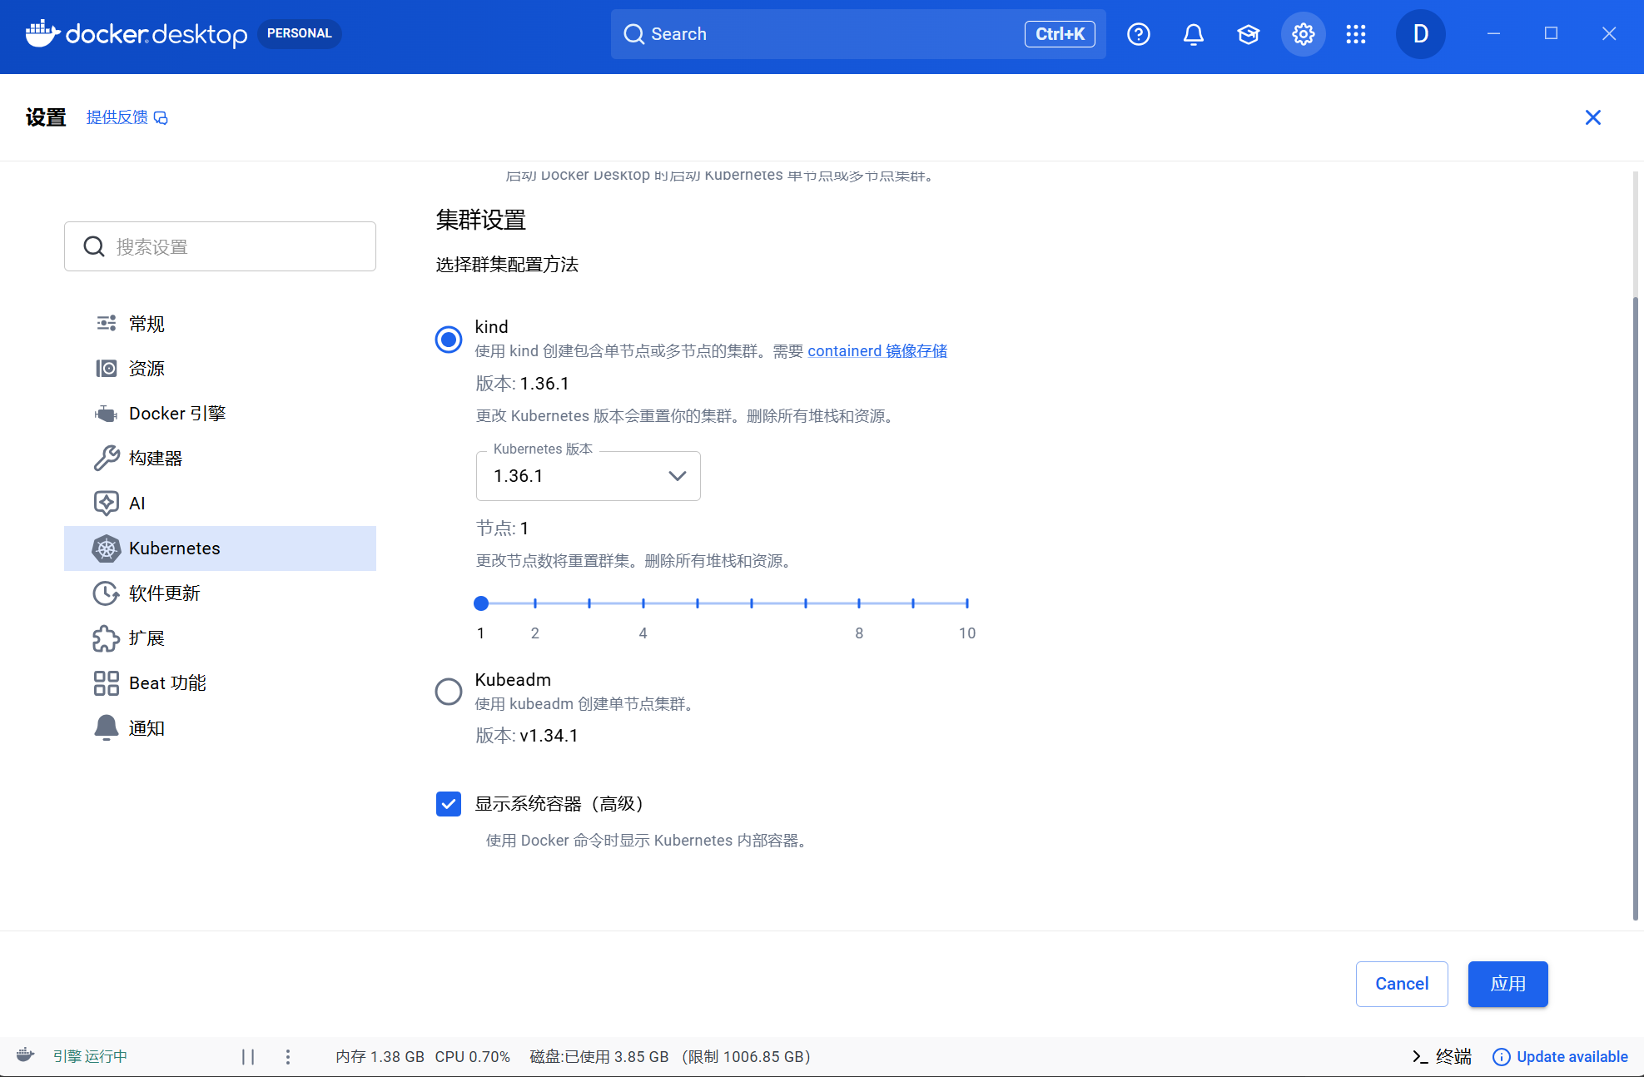Select the kind cluster radio button
Image resolution: width=1644 pixels, height=1077 pixels.
click(449, 340)
